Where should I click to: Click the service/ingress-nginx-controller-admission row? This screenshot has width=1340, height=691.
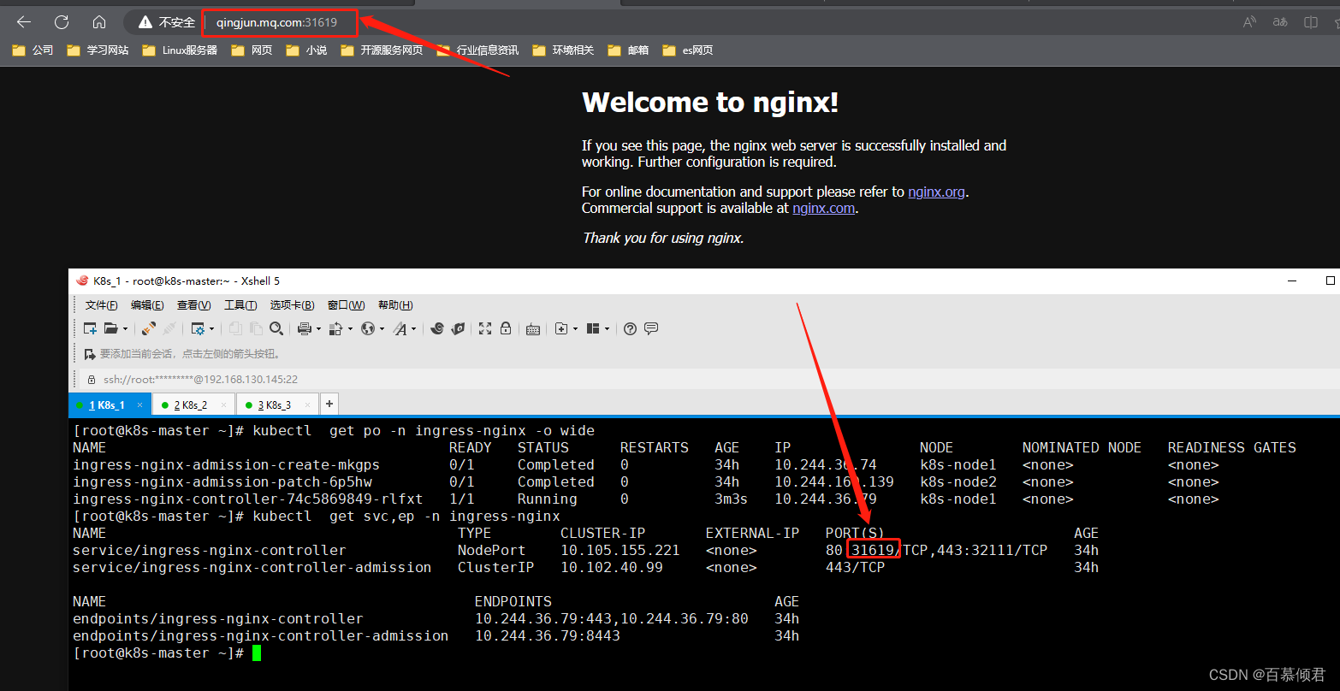tap(586, 567)
